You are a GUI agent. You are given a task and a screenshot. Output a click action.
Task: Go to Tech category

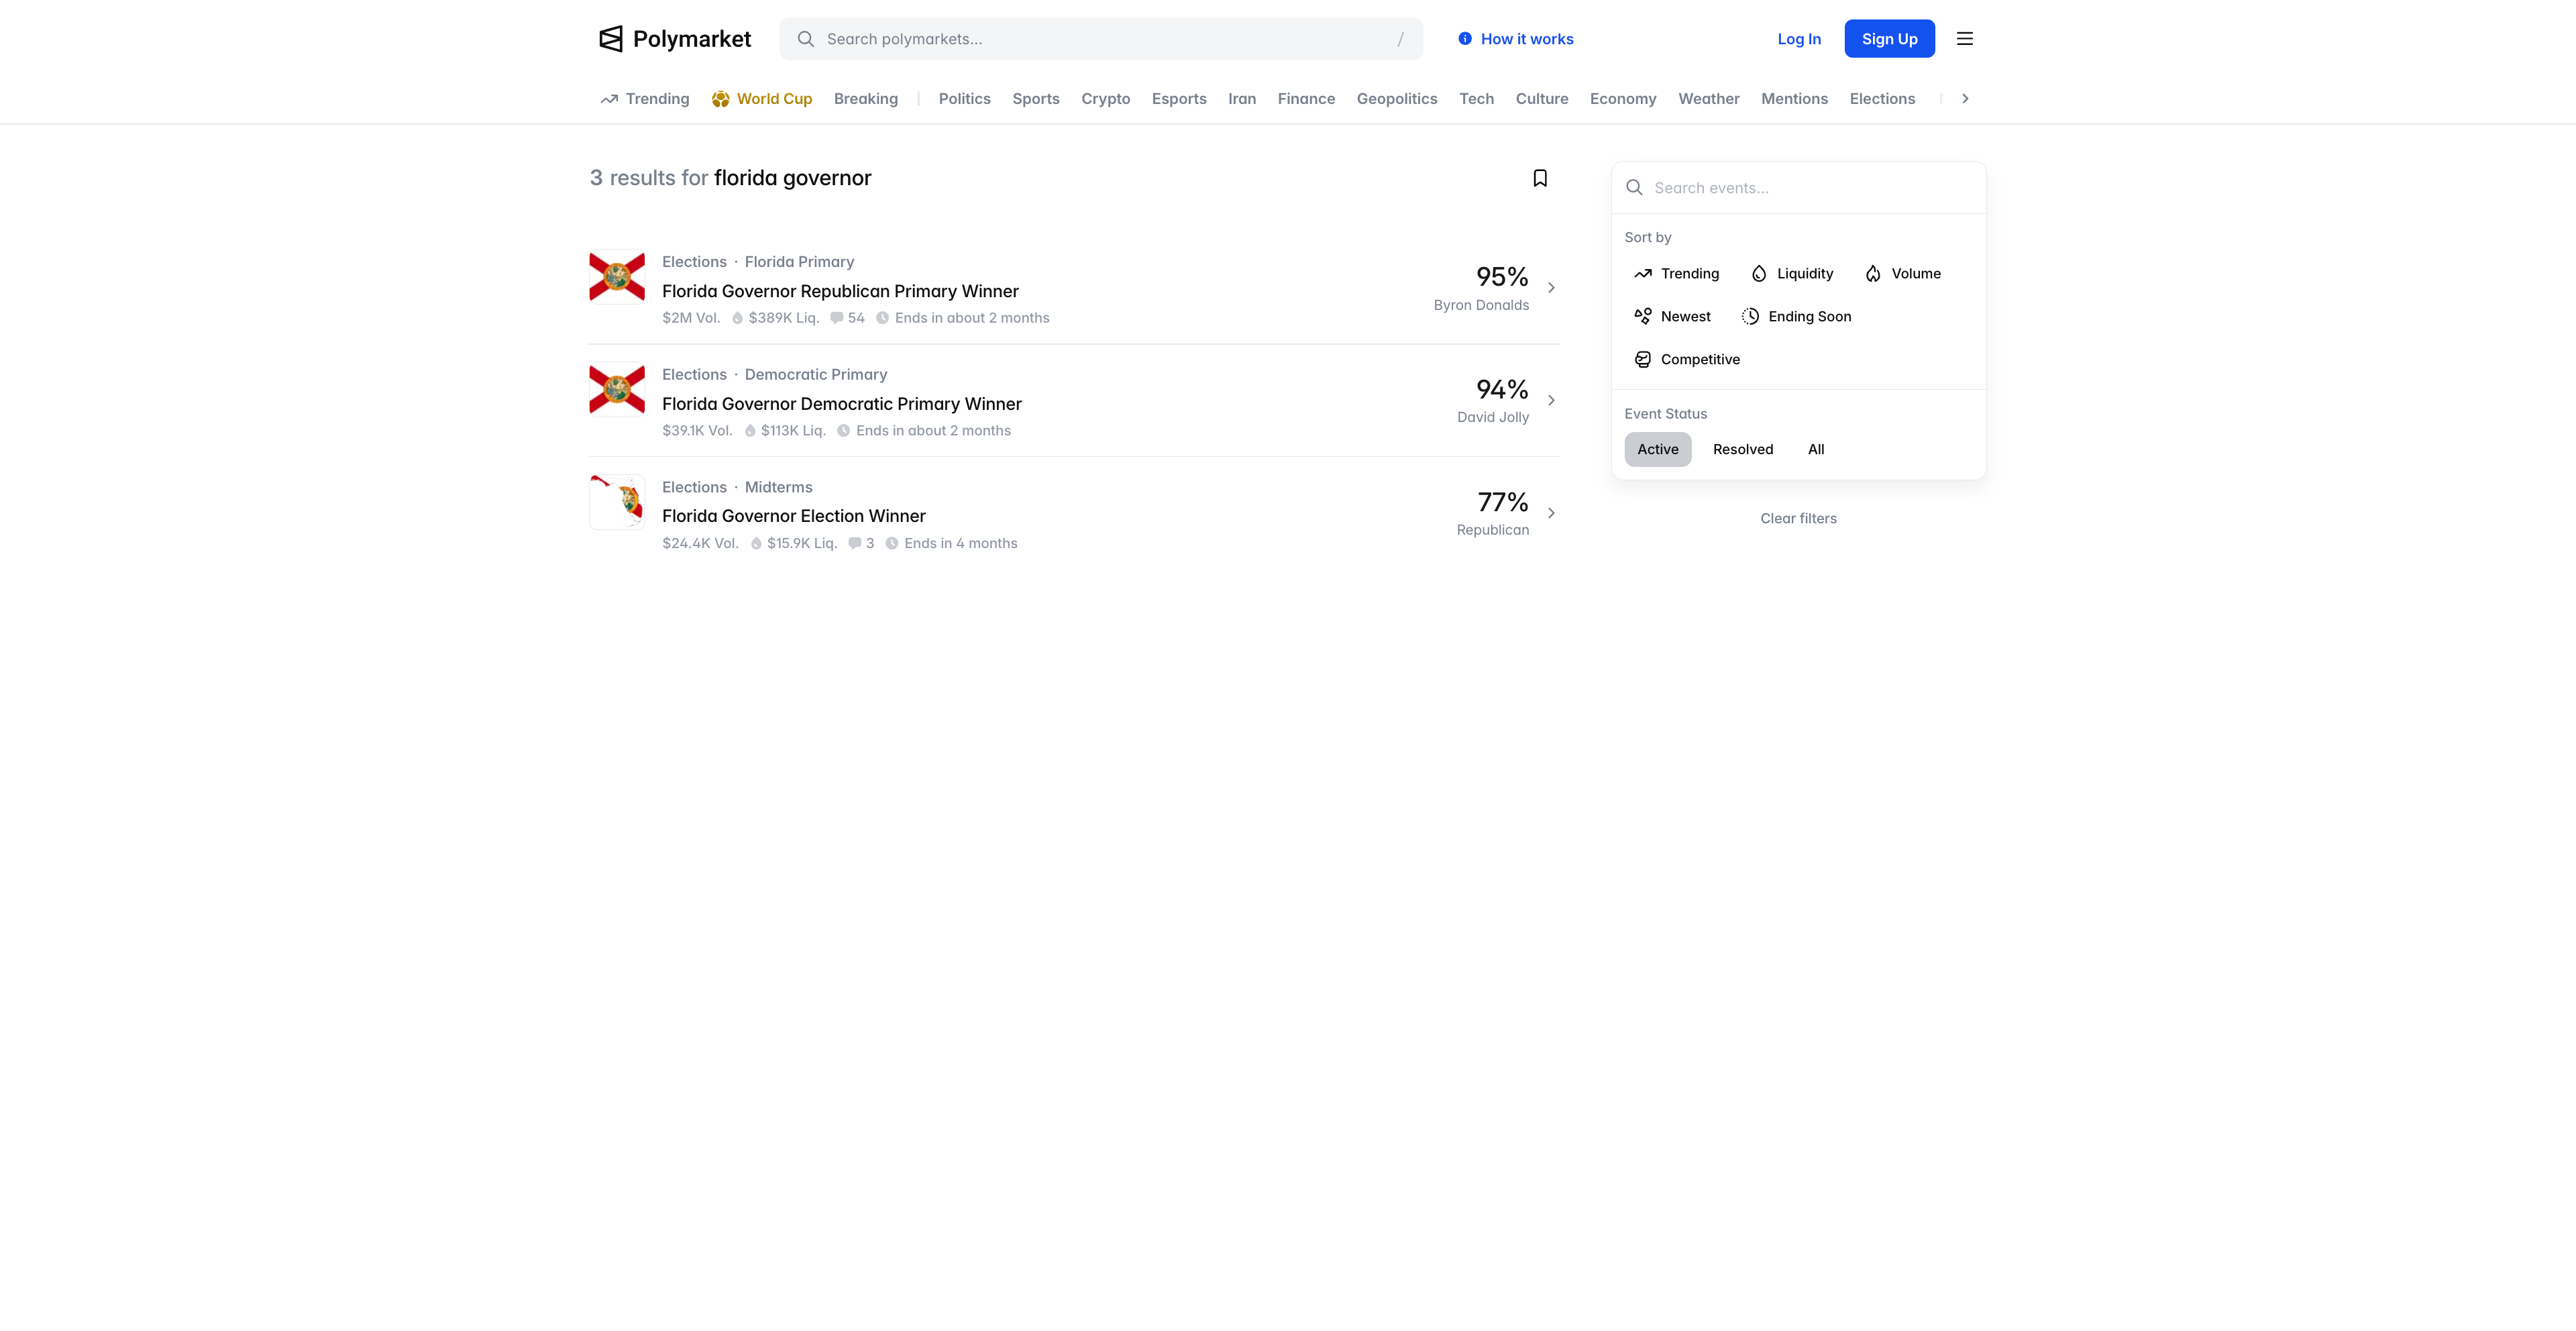coord(1476,99)
